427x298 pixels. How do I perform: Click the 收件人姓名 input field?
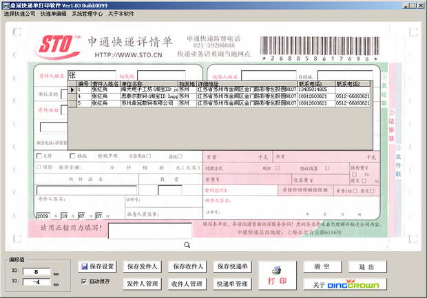(269, 76)
